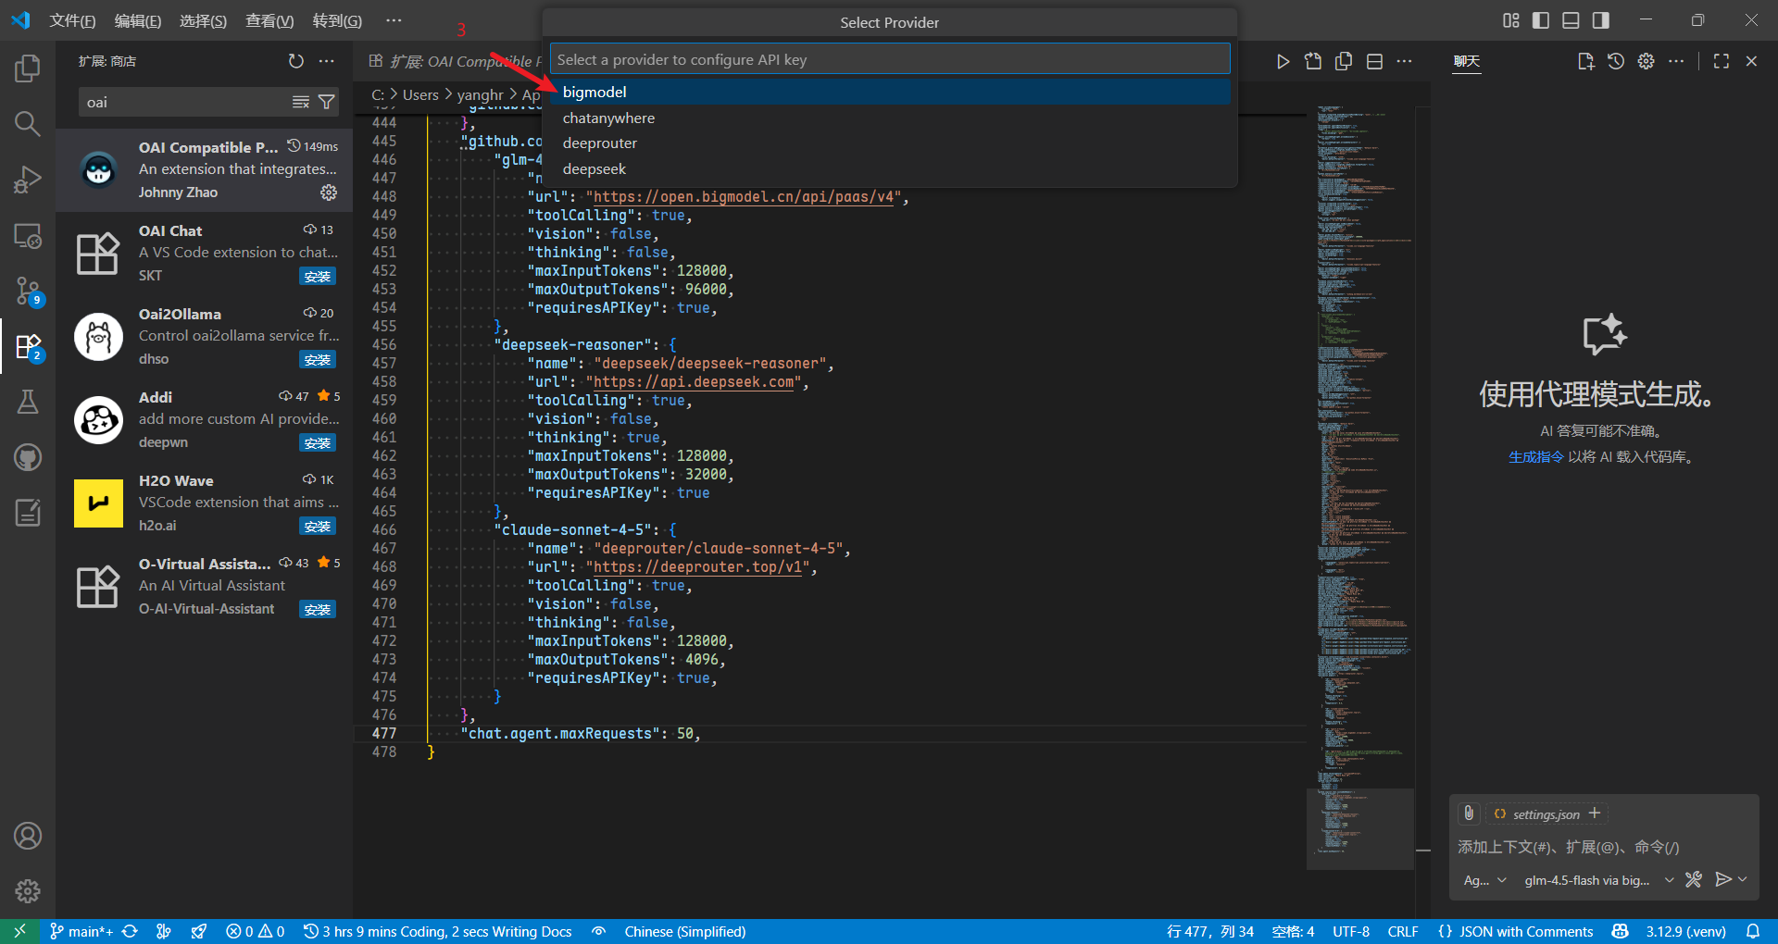Configure chat tools with wrench icon
The image size is (1778, 944).
pyautogui.click(x=1694, y=879)
